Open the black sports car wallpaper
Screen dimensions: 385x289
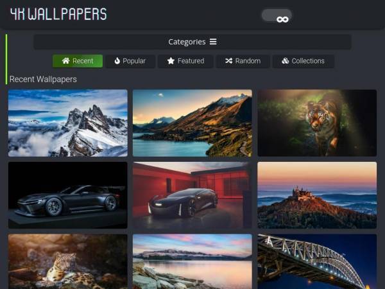pyautogui.click(x=68, y=195)
